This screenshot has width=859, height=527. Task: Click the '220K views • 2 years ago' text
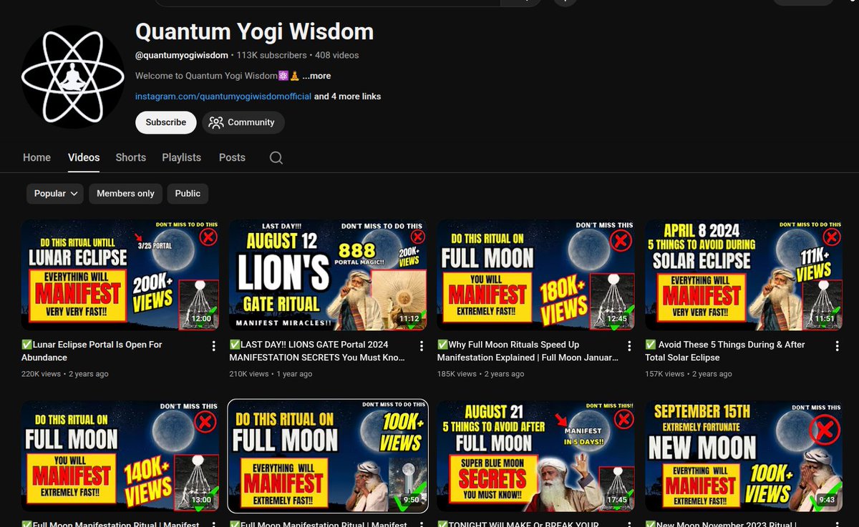tap(65, 374)
